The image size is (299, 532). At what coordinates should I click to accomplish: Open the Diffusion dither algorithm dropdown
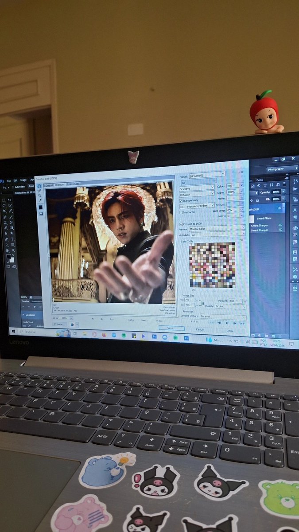(197, 194)
